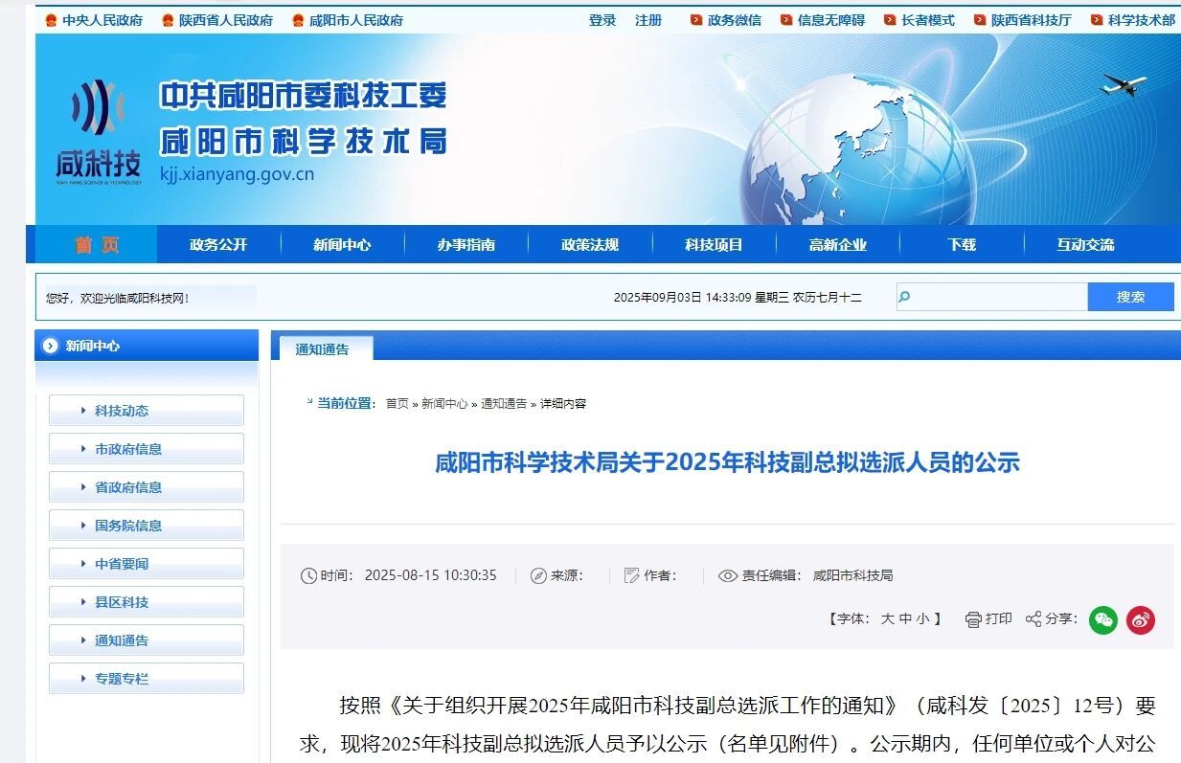Click the 登录 login link
Viewport: 1181px width, 763px height.
pos(602,18)
